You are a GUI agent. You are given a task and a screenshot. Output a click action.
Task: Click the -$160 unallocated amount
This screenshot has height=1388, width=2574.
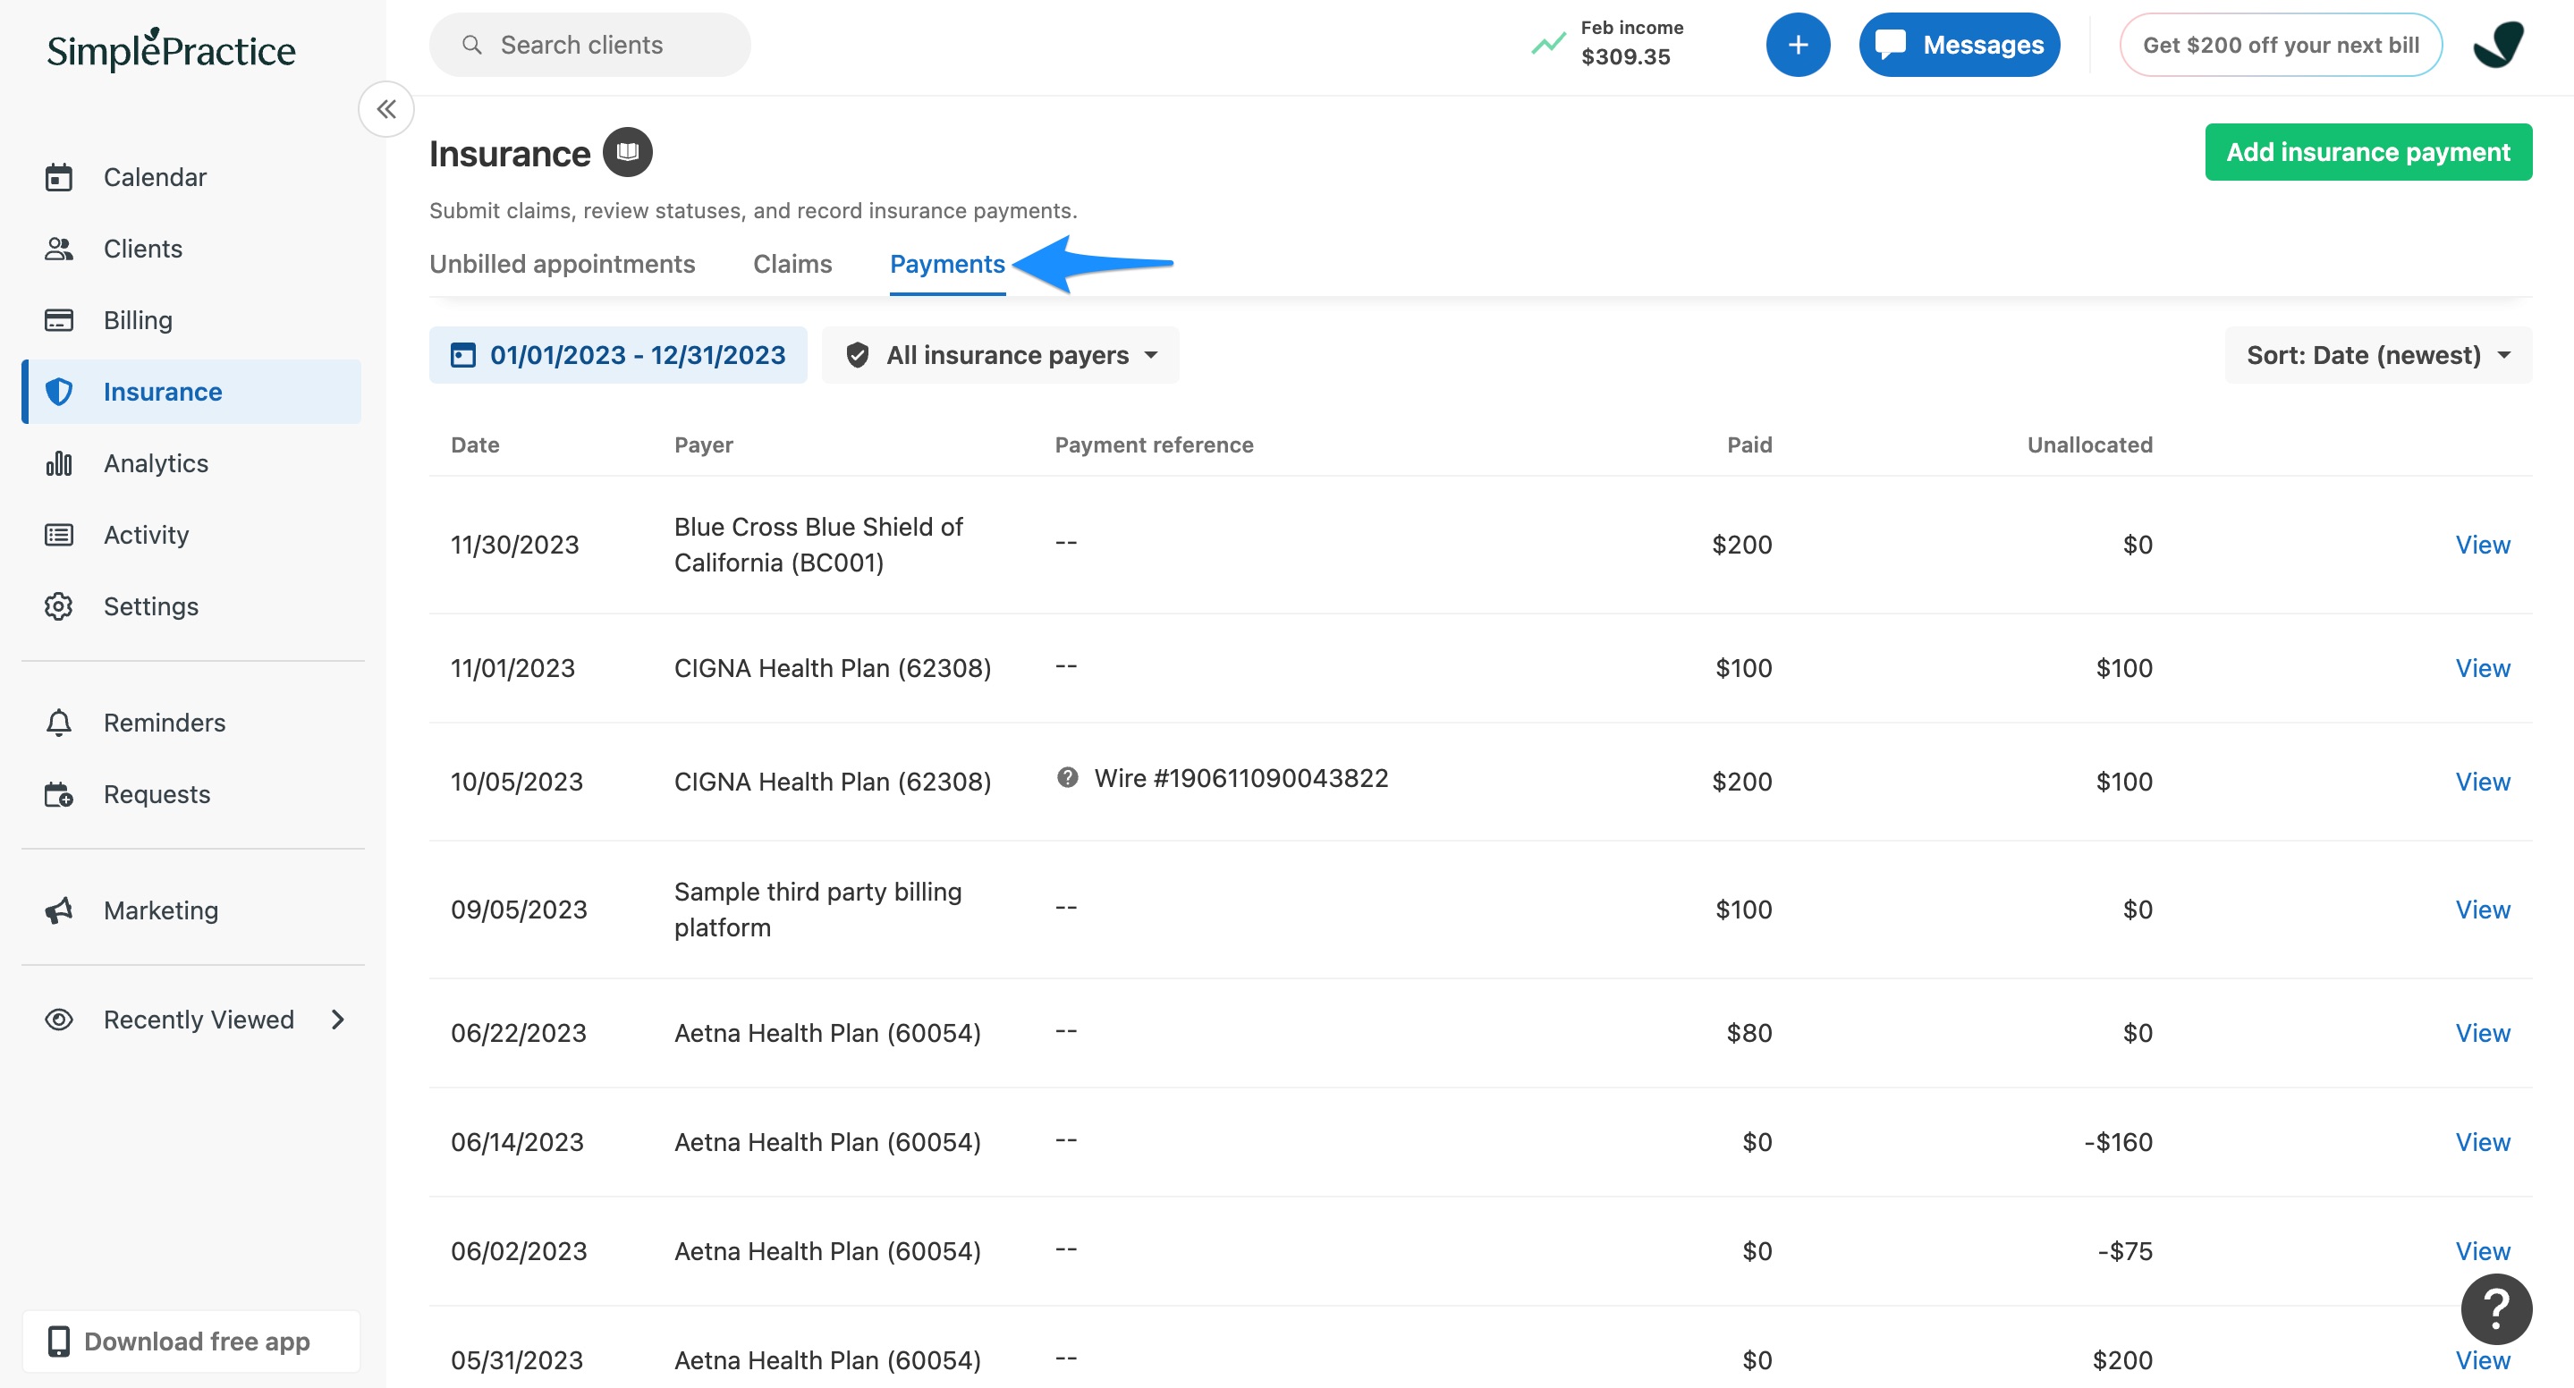click(2119, 1142)
